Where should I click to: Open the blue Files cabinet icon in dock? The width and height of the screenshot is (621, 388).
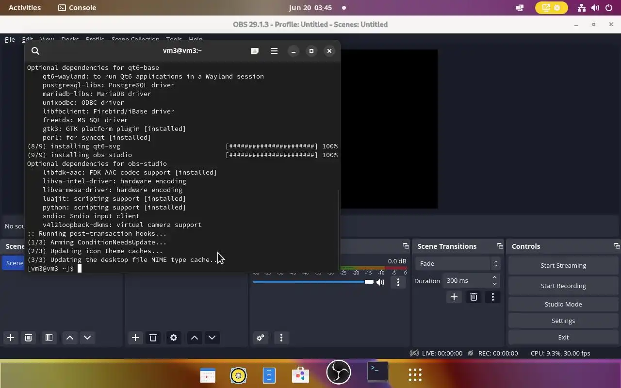coord(269,375)
